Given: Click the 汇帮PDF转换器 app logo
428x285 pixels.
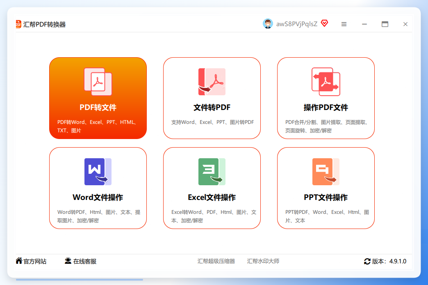Looking at the screenshot, I should click(18, 24).
